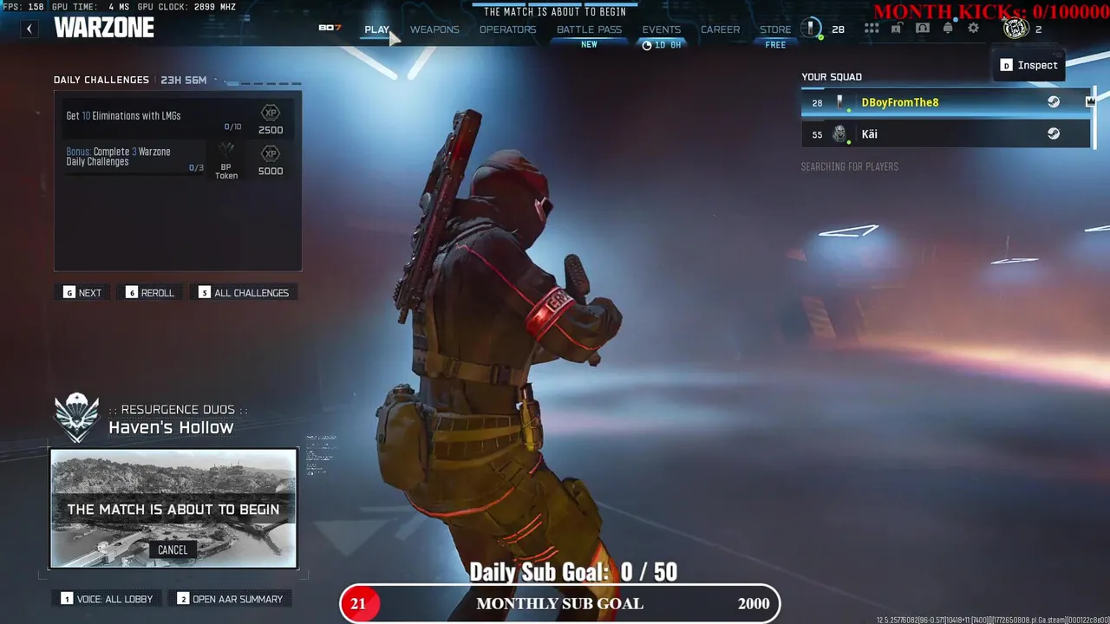Image resolution: width=1110 pixels, height=624 pixels.
Task: Click the FREE label under STORE
Action: [775, 45]
